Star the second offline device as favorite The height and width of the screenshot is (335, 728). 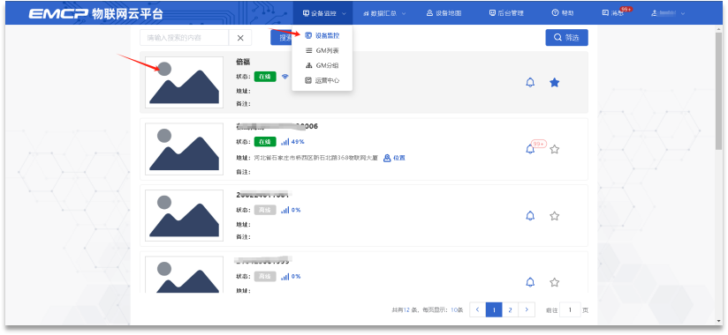click(x=554, y=282)
